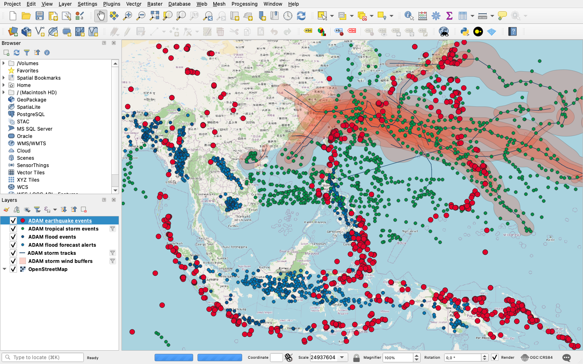
Task: Toggle visibility of ADAM flood events layer
Action: [13, 237]
